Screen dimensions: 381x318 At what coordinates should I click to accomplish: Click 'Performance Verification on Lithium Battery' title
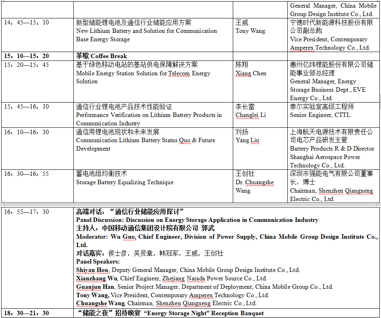[149, 115]
